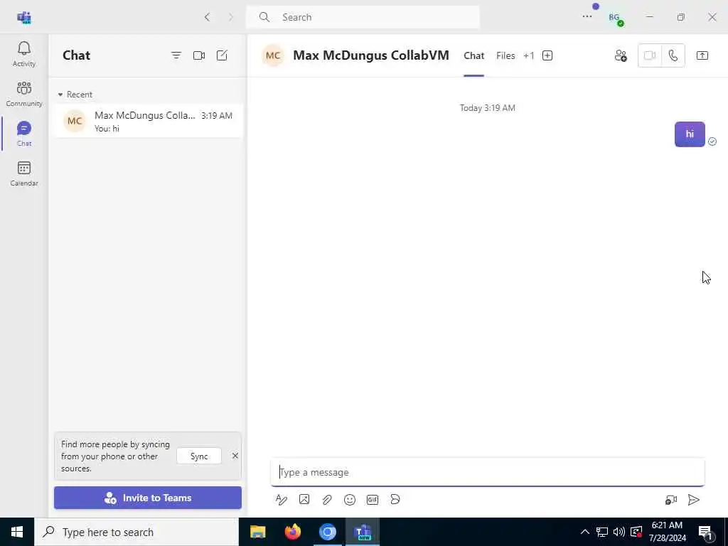728x546 pixels.
Task: Open the BG profile avatar
Action: 616,18
